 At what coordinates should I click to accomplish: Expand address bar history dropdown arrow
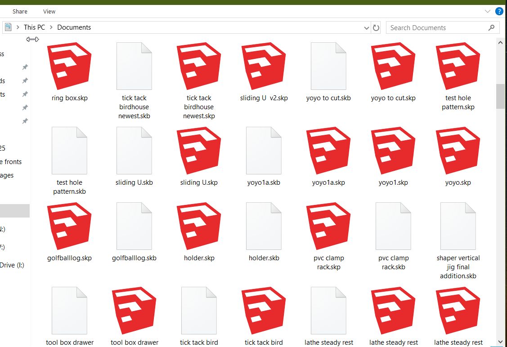click(x=366, y=28)
